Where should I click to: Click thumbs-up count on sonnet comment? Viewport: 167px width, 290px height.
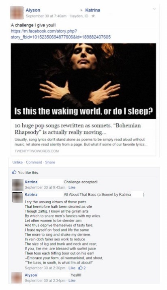tap(82, 268)
